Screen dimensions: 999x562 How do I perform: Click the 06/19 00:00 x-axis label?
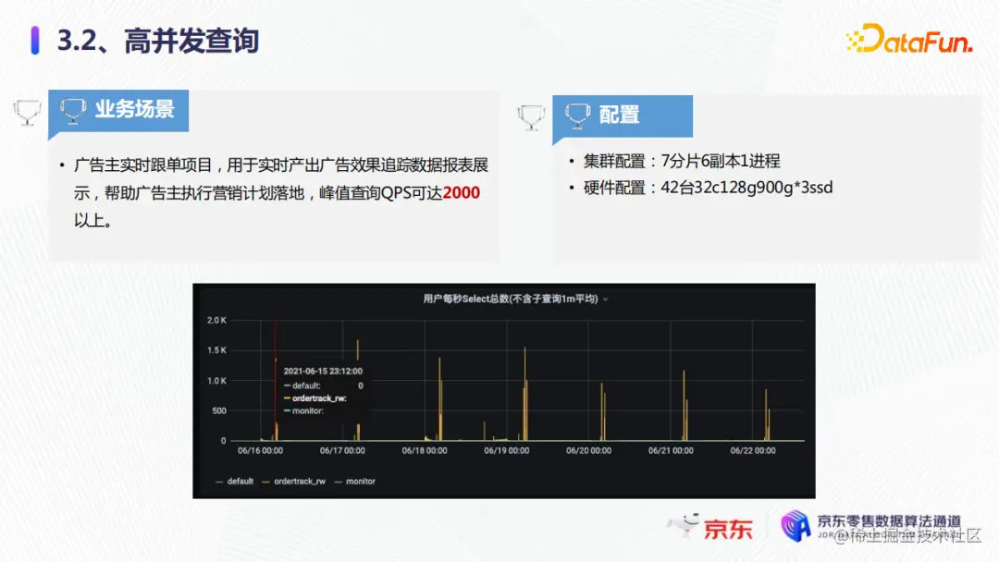pos(507,451)
